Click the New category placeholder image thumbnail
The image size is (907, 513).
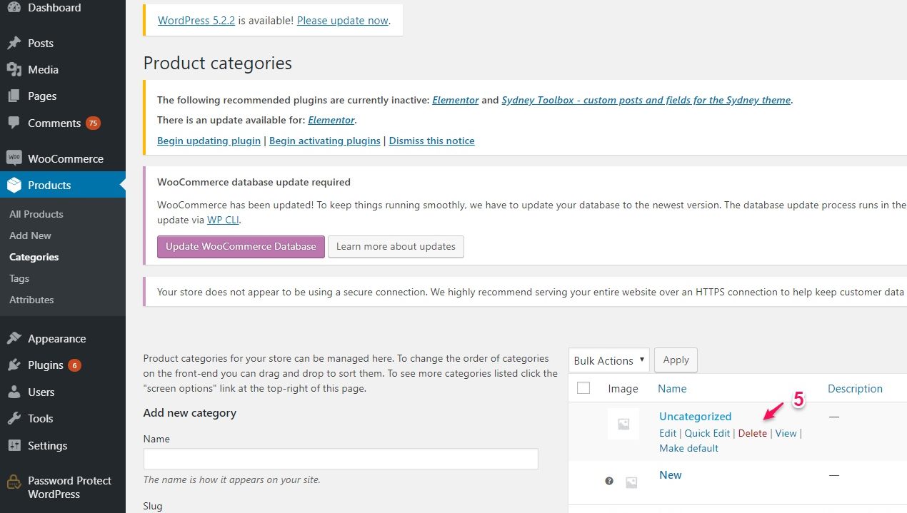[x=631, y=482]
